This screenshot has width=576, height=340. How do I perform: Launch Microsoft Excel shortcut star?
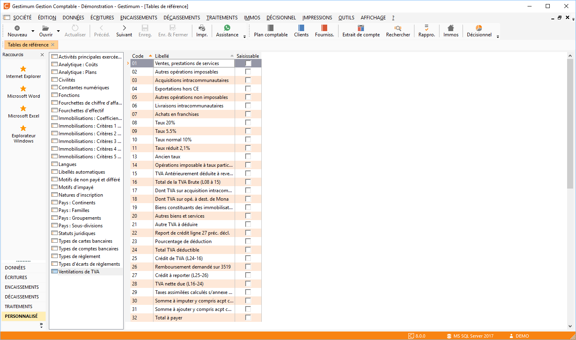tap(23, 109)
